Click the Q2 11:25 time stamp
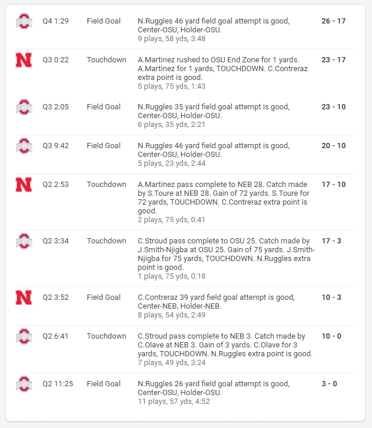 (58, 383)
